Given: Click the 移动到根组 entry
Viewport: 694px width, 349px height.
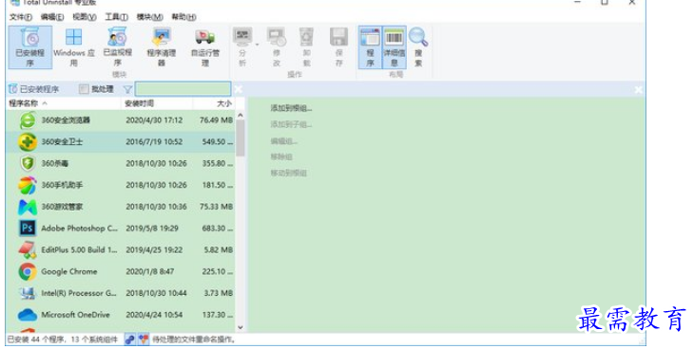Looking at the screenshot, I should pyautogui.click(x=289, y=173).
